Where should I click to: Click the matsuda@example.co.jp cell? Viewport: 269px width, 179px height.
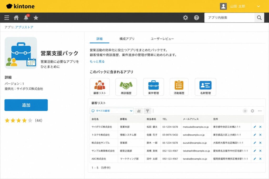196,127
